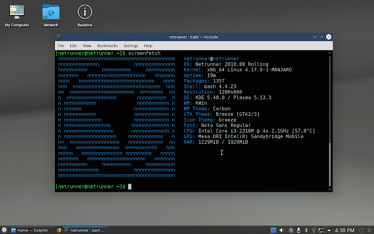Click the 'Uptime: 19m' line
The width and height of the screenshot is (374, 234).
200,75
